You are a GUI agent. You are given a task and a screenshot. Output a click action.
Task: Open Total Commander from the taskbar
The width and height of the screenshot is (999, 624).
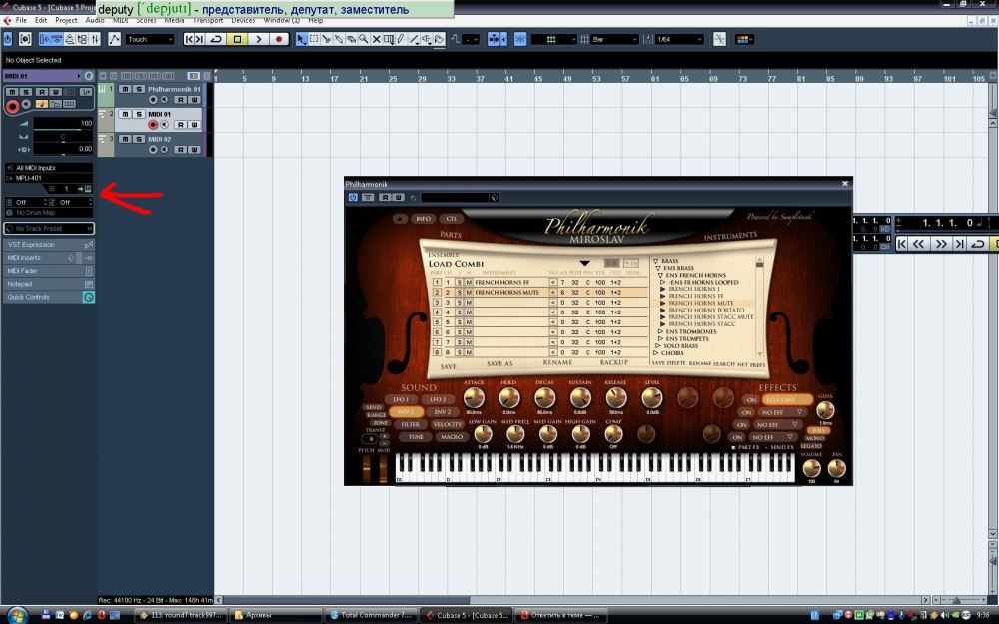coord(371,616)
